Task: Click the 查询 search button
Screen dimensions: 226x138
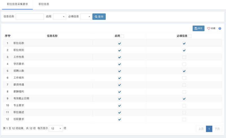Action: (99, 17)
